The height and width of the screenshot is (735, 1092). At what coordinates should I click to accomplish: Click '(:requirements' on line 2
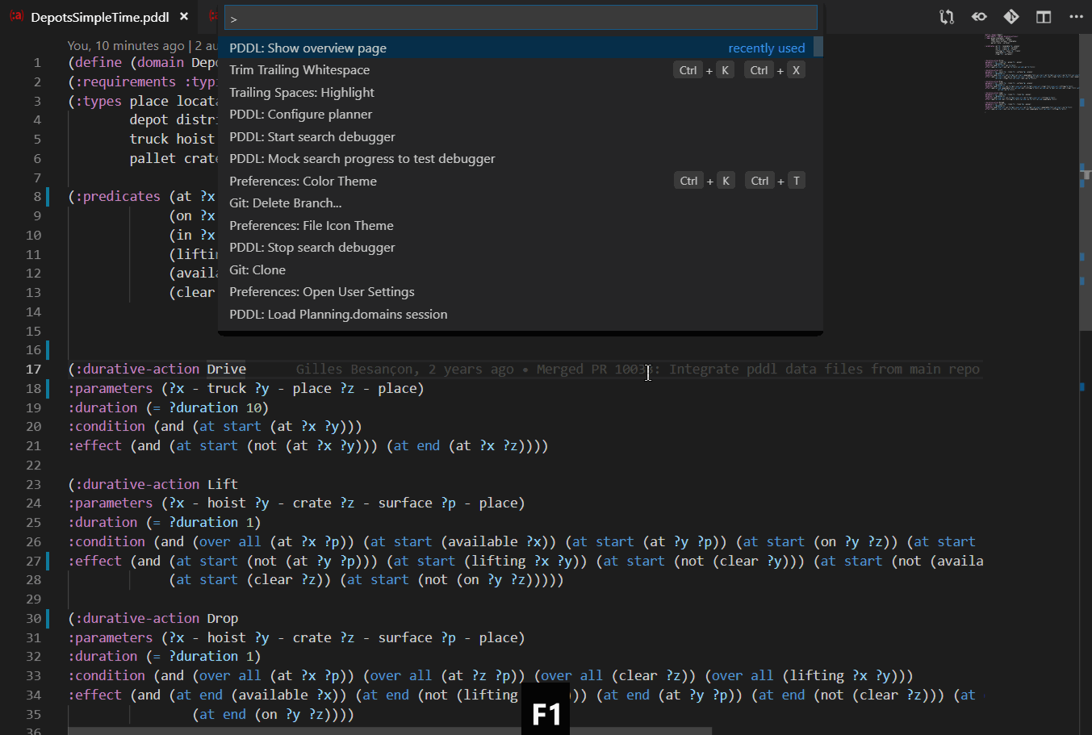click(x=122, y=81)
